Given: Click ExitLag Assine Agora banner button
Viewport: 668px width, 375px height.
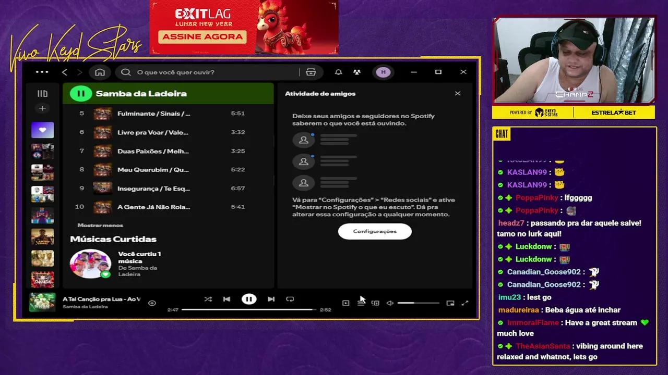Looking at the screenshot, I should (x=203, y=36).
